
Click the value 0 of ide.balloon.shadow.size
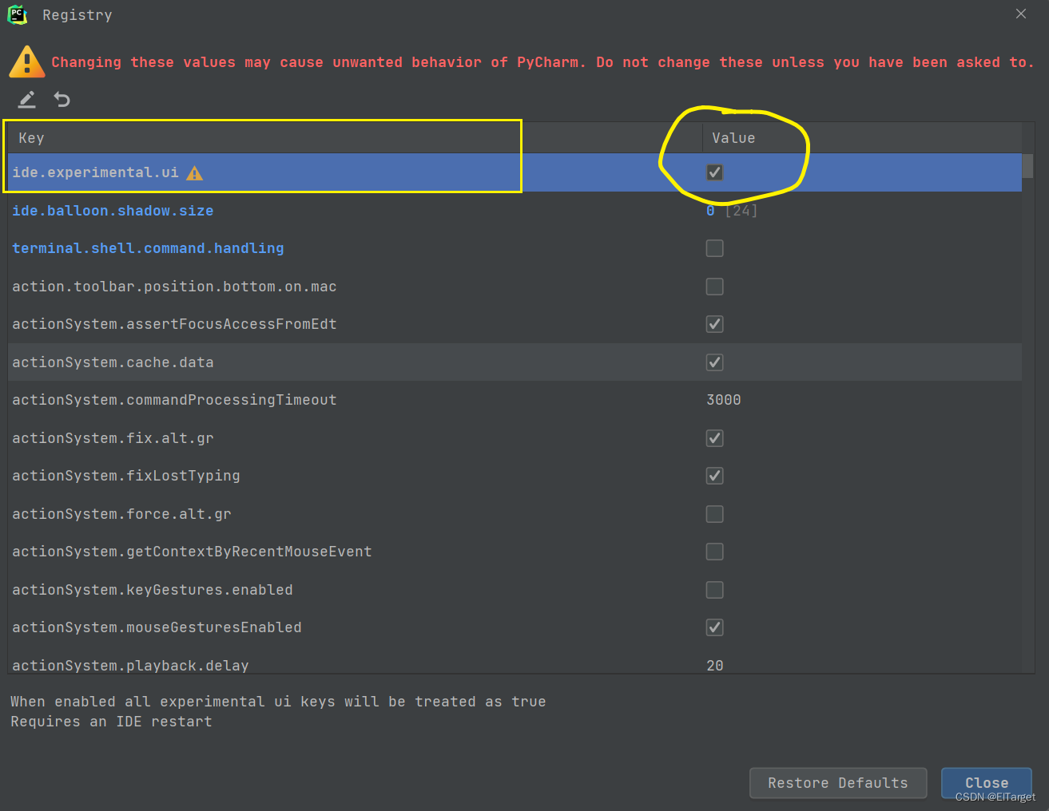tap(710, 211)
